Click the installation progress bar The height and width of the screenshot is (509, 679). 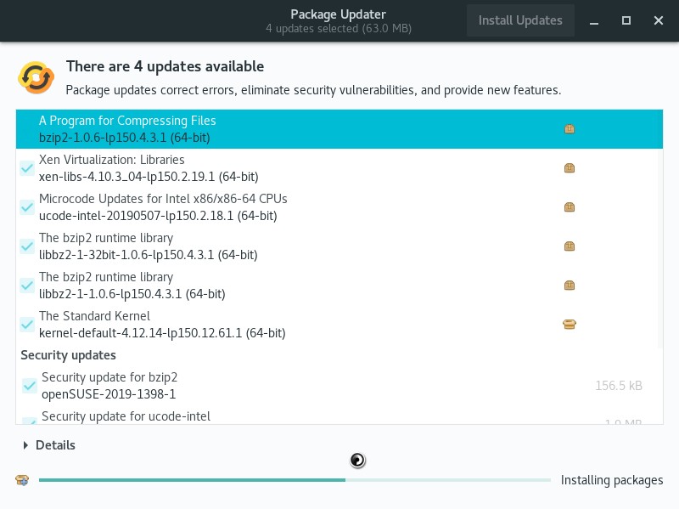tap(295, 480)
